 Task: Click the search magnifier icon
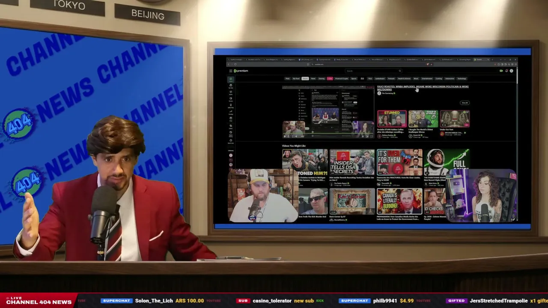[399, 71]
